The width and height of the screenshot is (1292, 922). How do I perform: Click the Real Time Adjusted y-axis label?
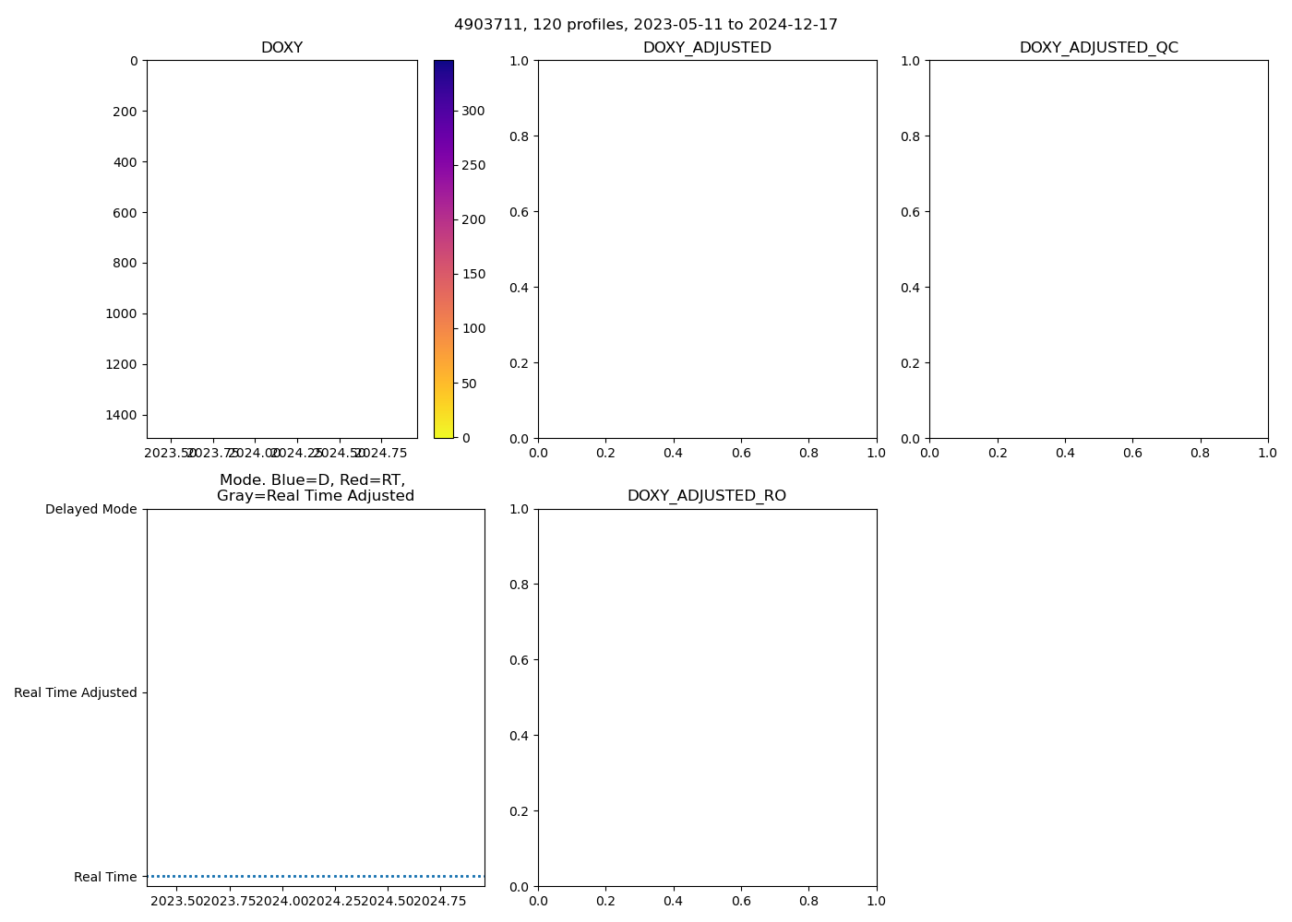(76, 693)
